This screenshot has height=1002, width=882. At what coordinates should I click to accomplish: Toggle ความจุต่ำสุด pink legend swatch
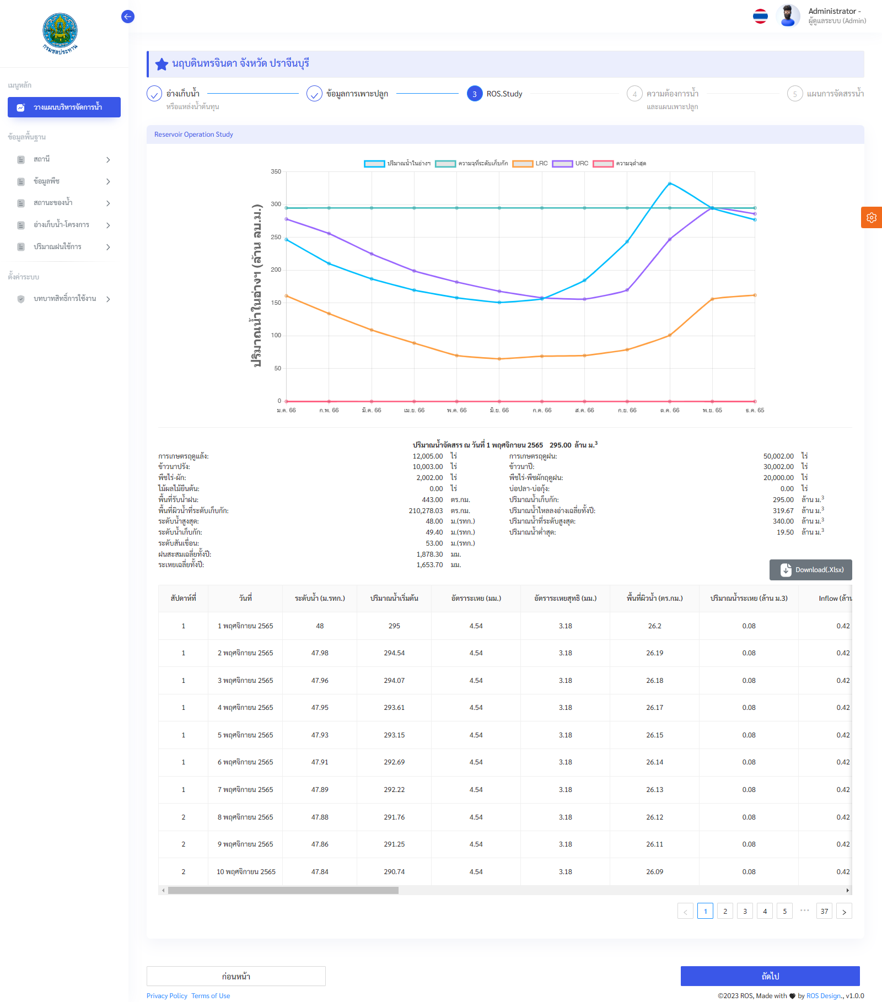tap(603, 164)
